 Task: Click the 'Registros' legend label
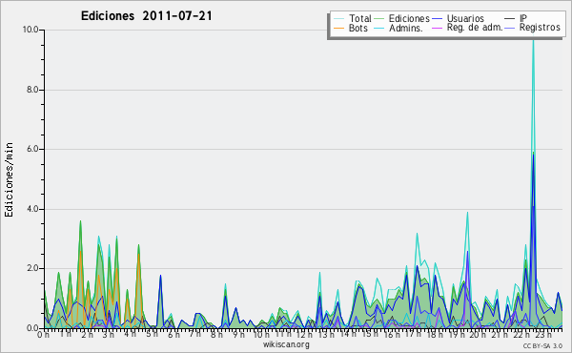pyautogui.click(x=540, y=28)
